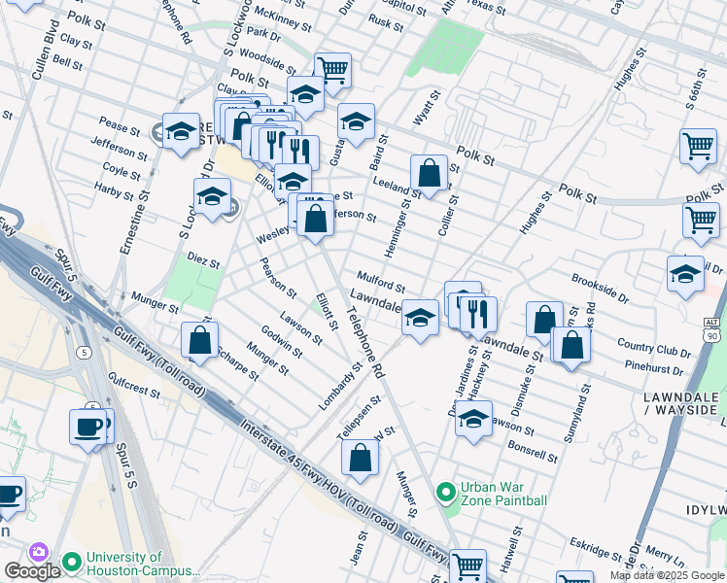Select the school marker by S Lockwood Dr near Harby St
Viewport: 727px width, 583px height.
point(212,200)
